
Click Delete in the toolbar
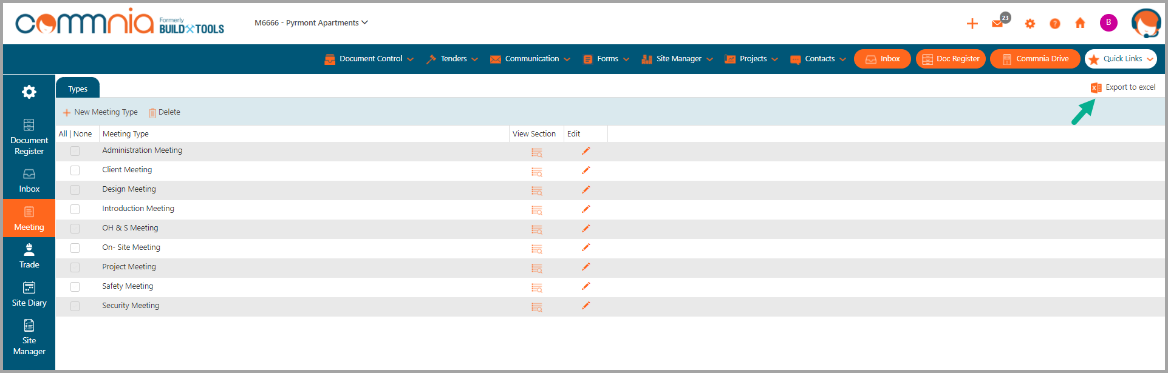(165, 112)
